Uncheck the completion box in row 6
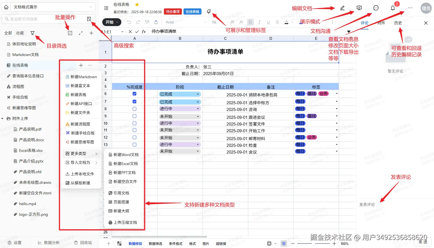434x248 pixels. tap(134, 94)
